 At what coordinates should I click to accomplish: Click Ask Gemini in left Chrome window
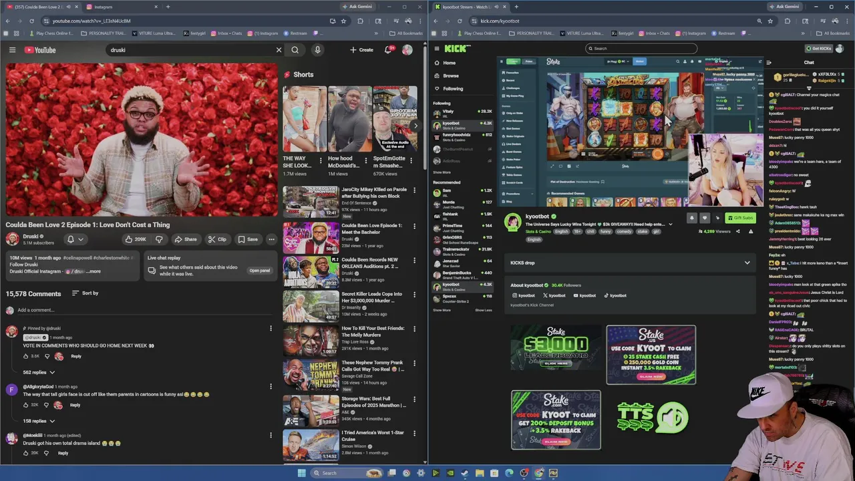click(x=357, y=7)
